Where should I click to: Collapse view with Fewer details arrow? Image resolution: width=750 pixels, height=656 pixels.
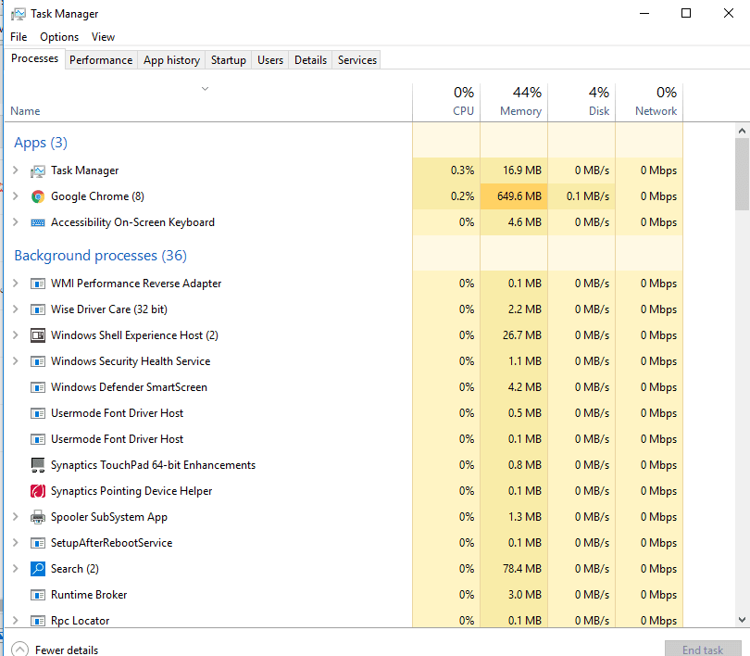click(20, 650)
